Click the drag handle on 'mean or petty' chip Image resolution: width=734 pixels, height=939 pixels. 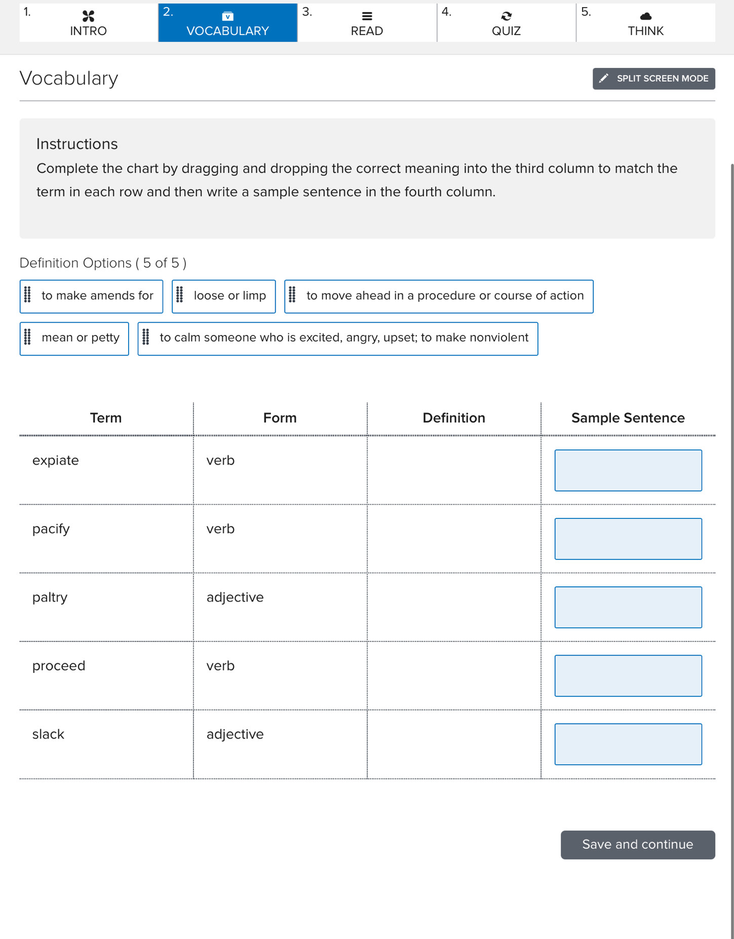[x=28, y=337]
